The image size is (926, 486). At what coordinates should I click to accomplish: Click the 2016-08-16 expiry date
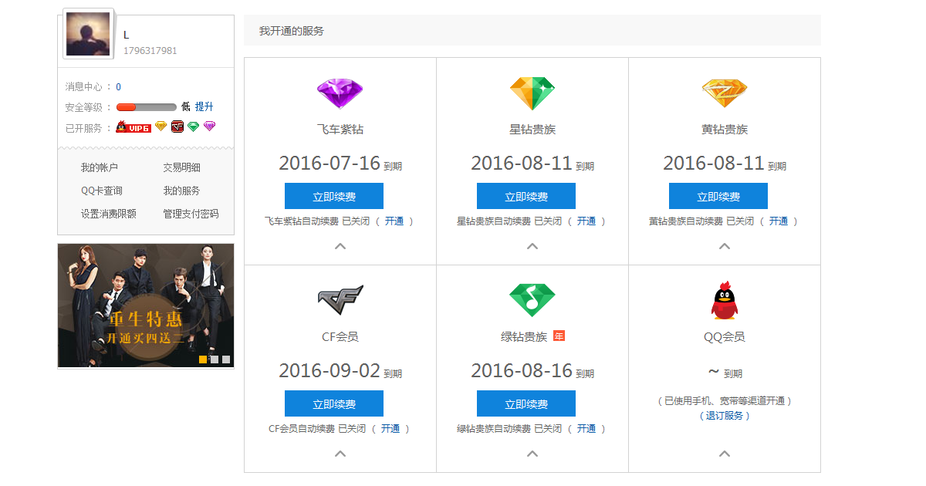pyautogui.click(x=522, y=371)
